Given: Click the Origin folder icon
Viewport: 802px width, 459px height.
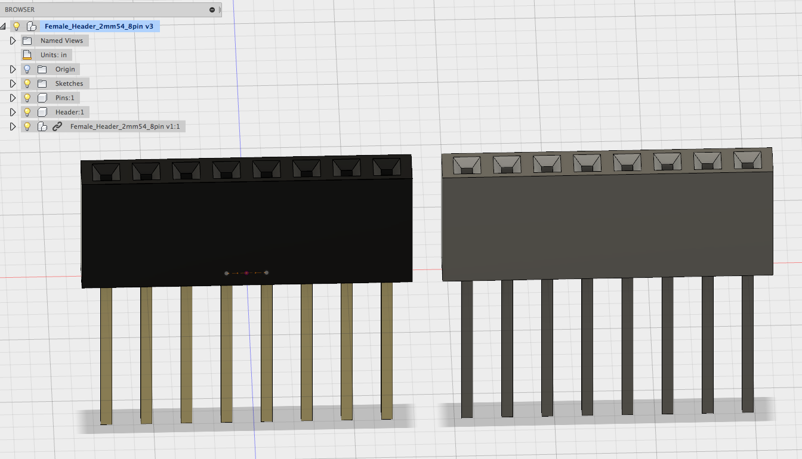Looking at the screenshot, I should (42, 69).
